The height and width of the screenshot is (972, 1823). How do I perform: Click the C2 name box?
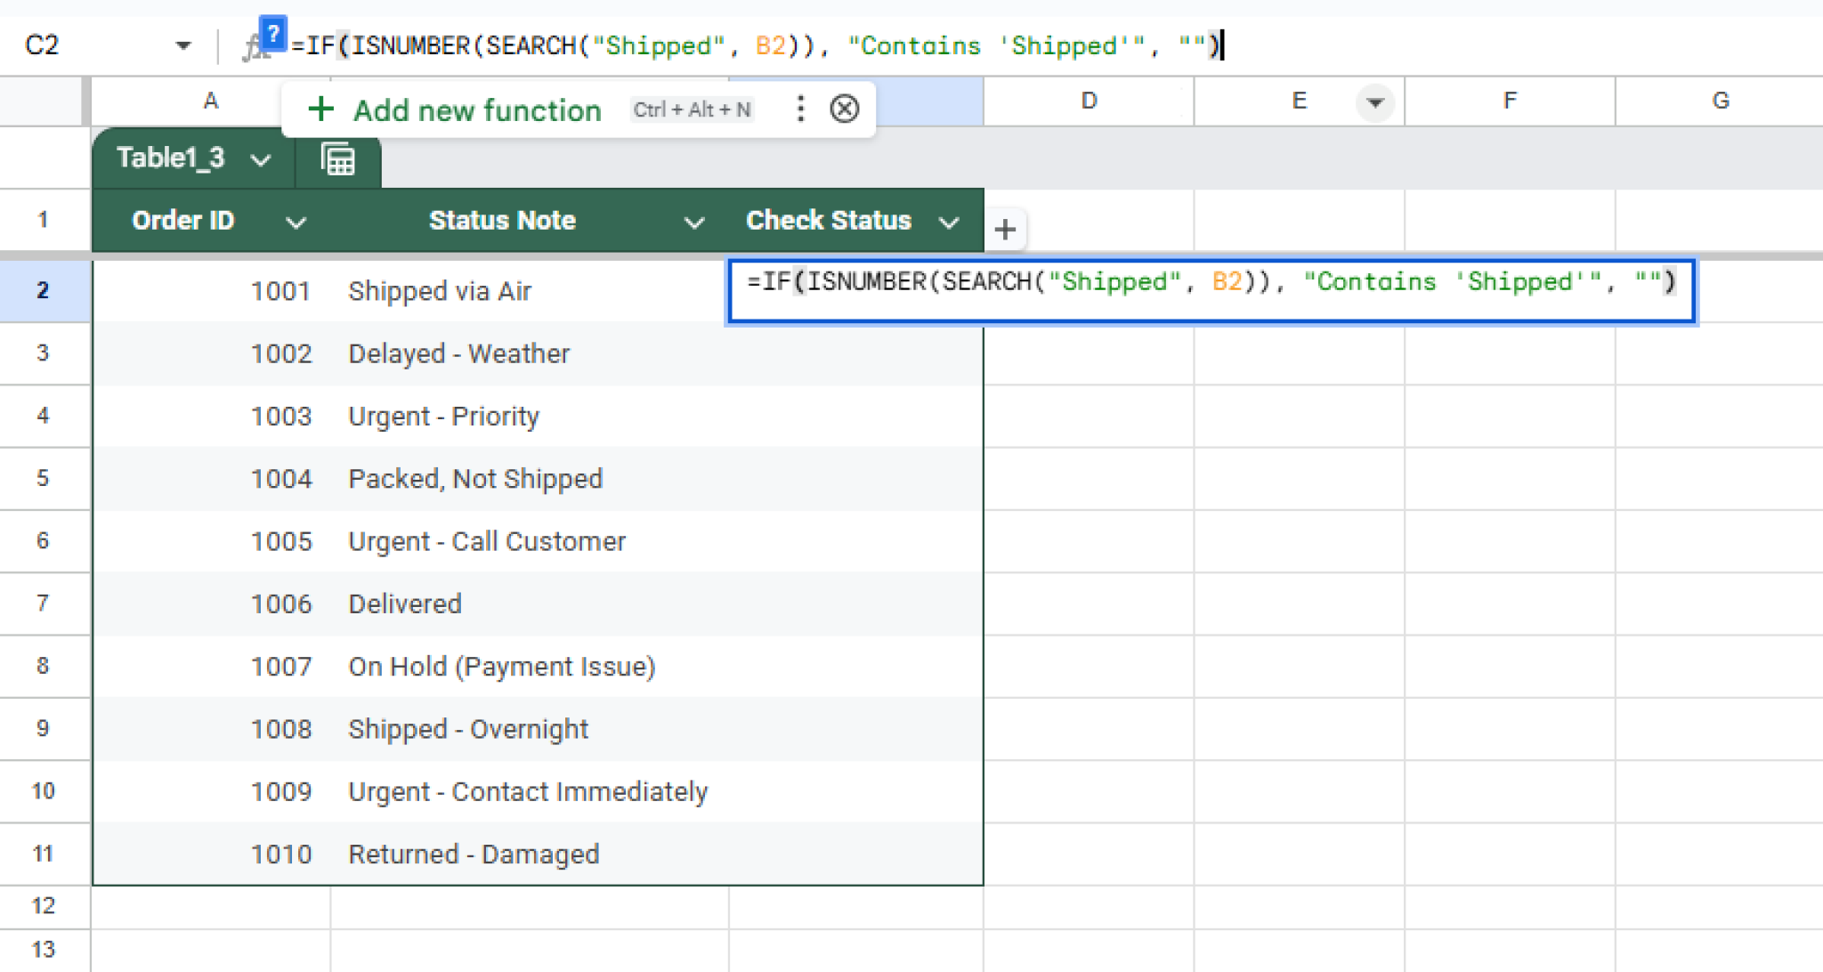point(80,45)
